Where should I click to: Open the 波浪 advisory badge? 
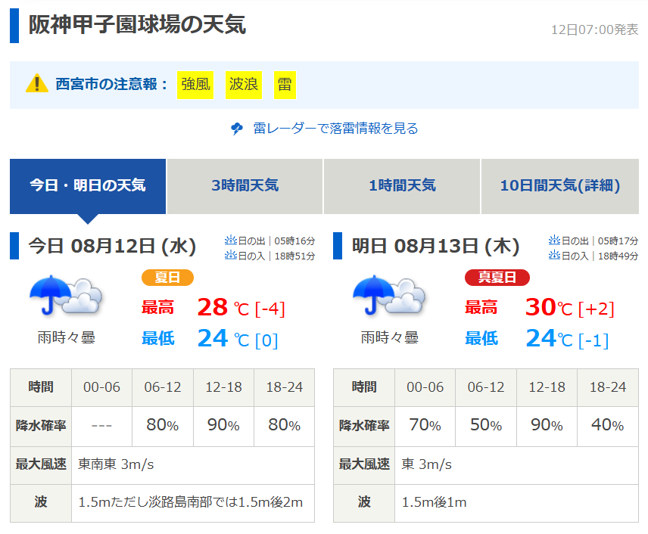[244, 85]
